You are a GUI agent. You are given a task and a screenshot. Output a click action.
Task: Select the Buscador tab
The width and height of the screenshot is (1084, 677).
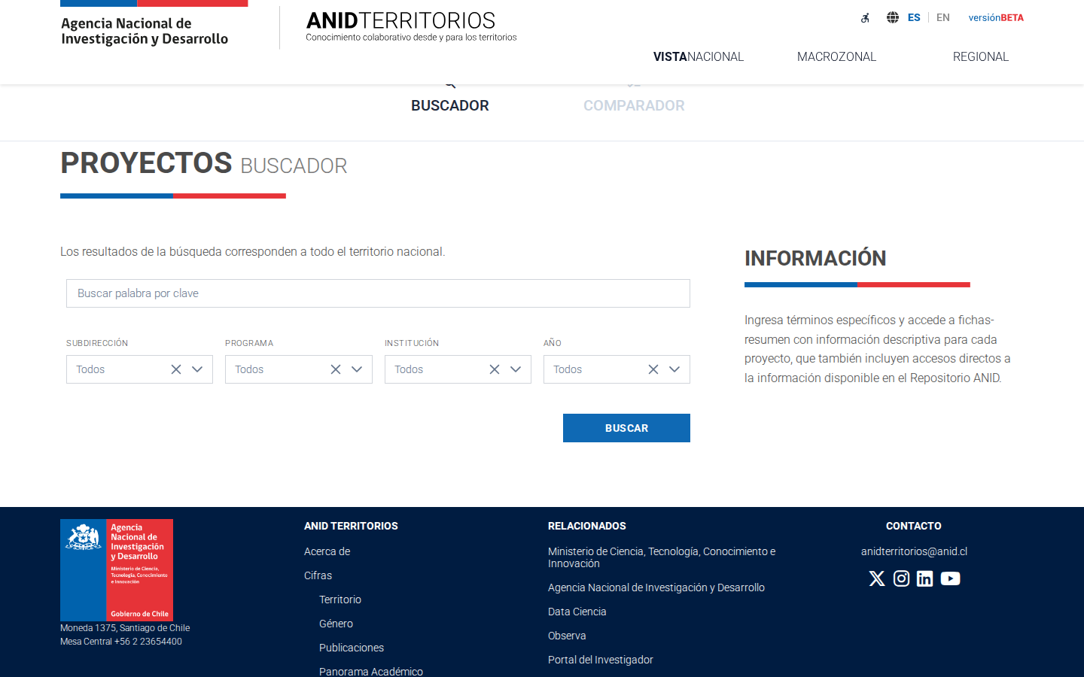(450, 105)
